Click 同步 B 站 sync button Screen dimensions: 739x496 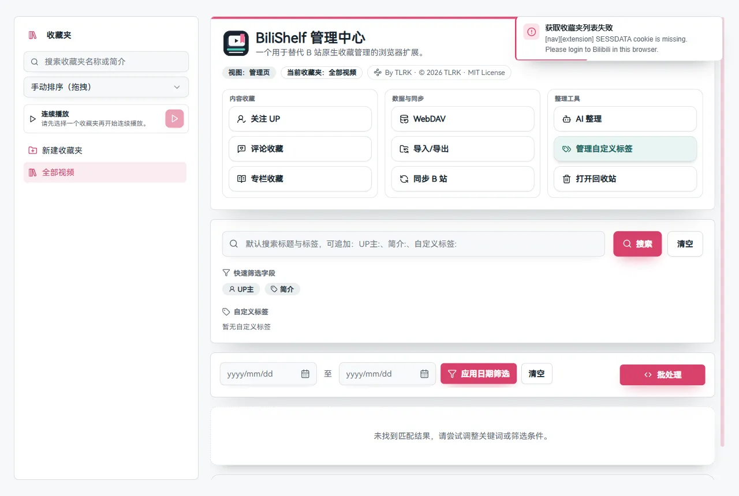click(x=463, y=179)
